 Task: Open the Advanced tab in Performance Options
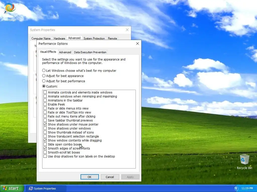pyautogui.click(x=65, y=52)
